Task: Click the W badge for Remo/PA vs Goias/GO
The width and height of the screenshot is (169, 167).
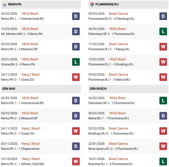Action: tap(76, 77)
